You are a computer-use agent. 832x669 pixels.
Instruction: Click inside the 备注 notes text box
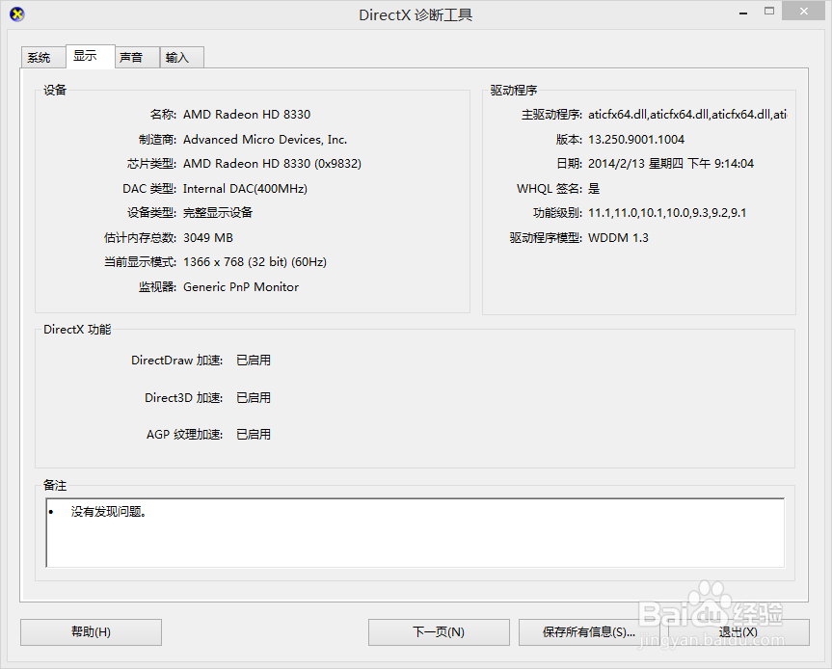click(415, 533)
